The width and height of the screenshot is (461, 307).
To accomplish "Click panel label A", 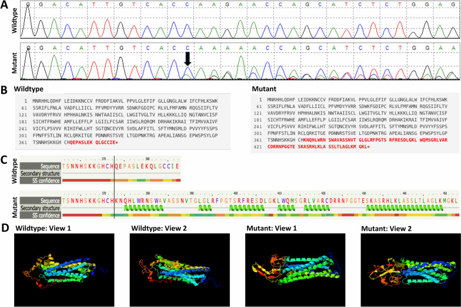I will tap(5, 5).
